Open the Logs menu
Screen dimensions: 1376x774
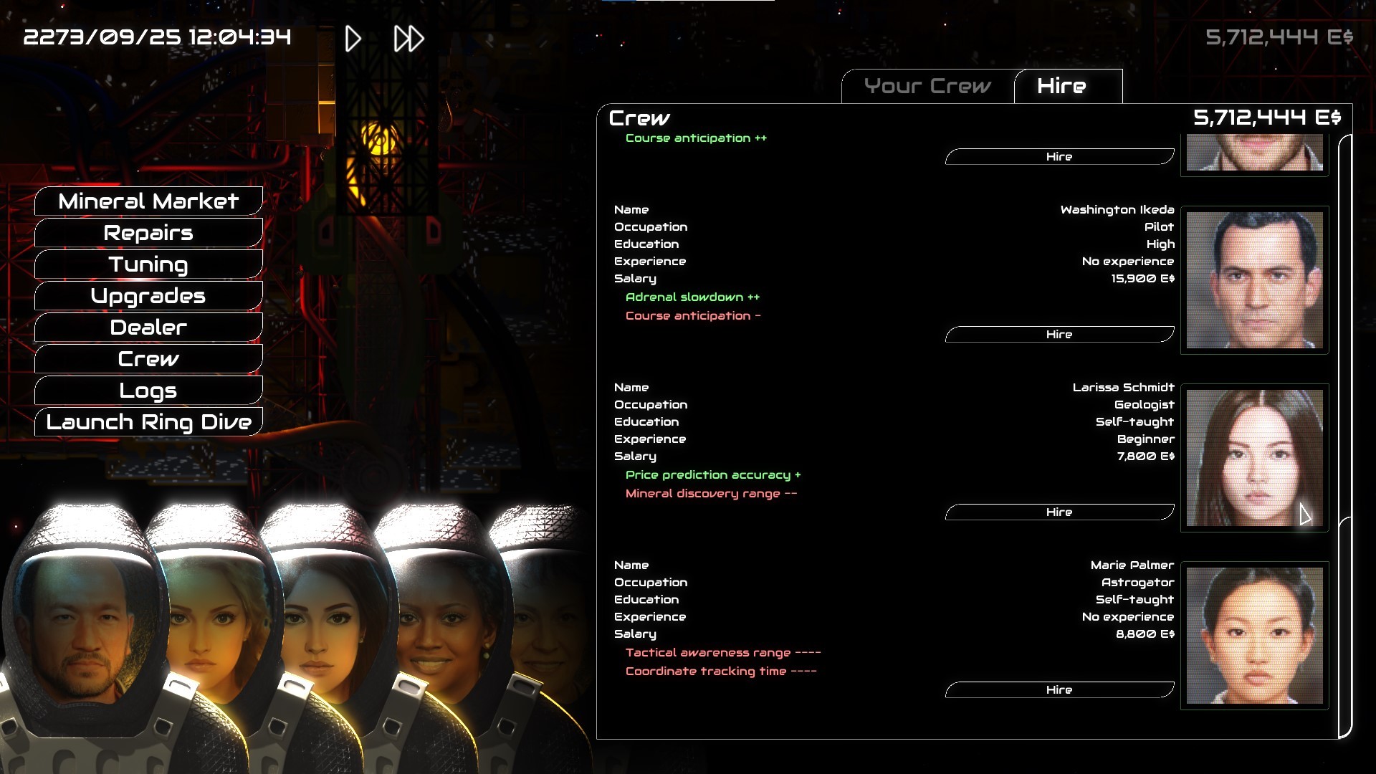[x=148, y=391]
